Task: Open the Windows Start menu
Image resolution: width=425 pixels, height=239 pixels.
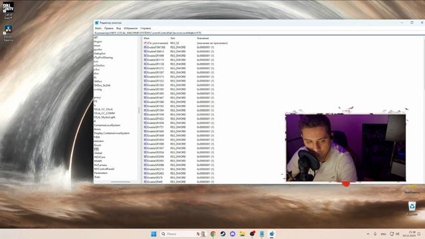Action: (153, 234)
